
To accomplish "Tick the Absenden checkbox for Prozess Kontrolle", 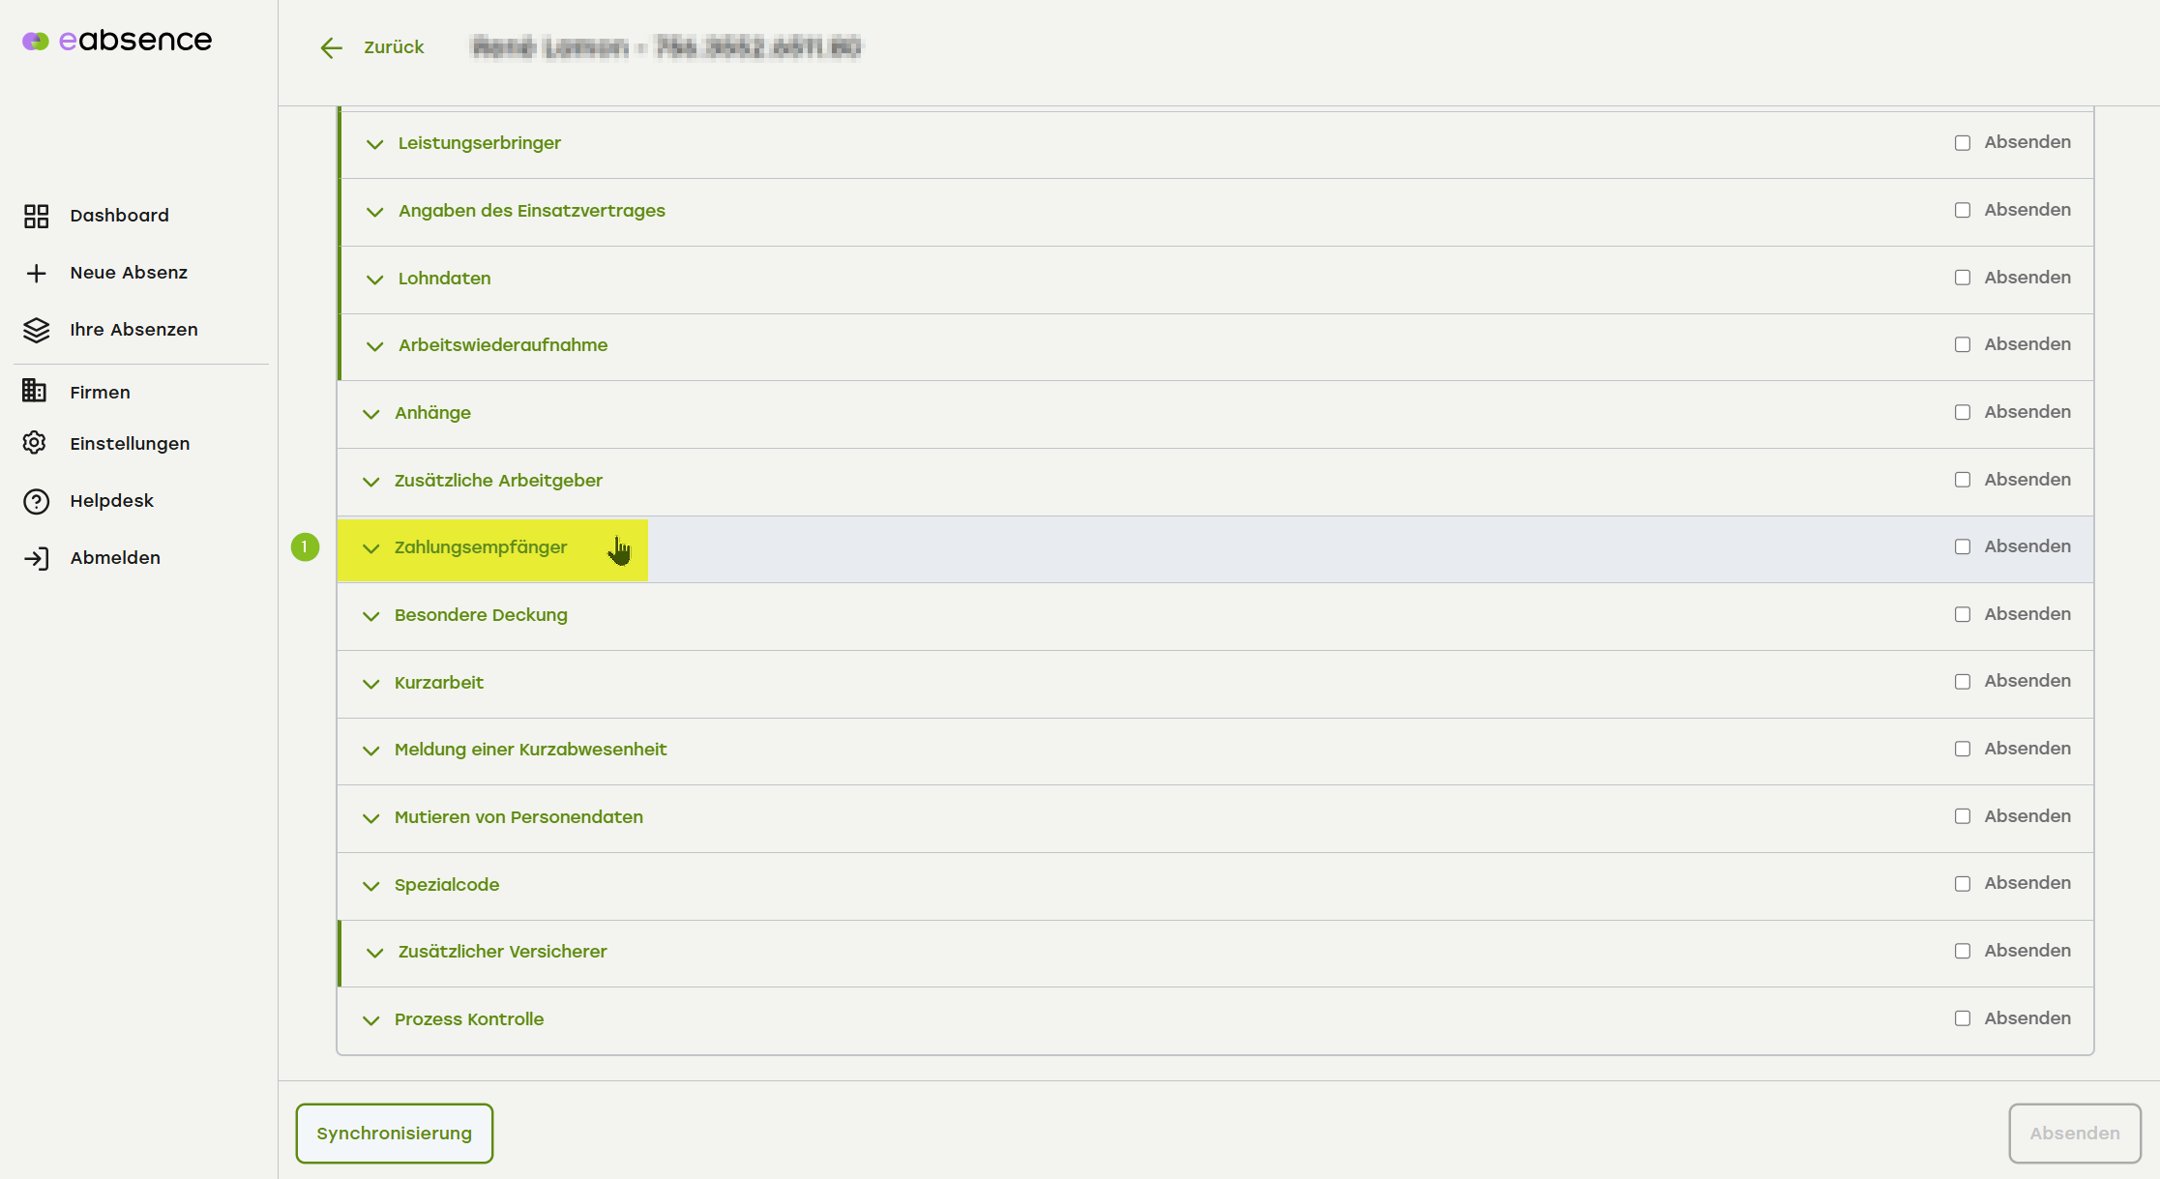I will pyautogui.click(x=1962, y=1018).
